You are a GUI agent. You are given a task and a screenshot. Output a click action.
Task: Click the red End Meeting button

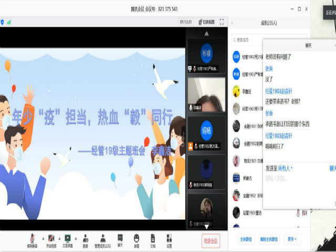[x=211, y=240]
